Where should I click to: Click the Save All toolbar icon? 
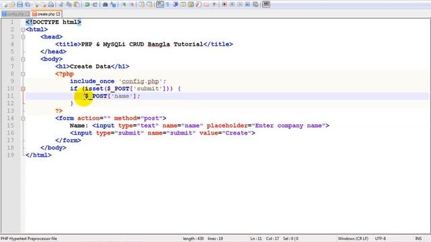coord(28,5)
